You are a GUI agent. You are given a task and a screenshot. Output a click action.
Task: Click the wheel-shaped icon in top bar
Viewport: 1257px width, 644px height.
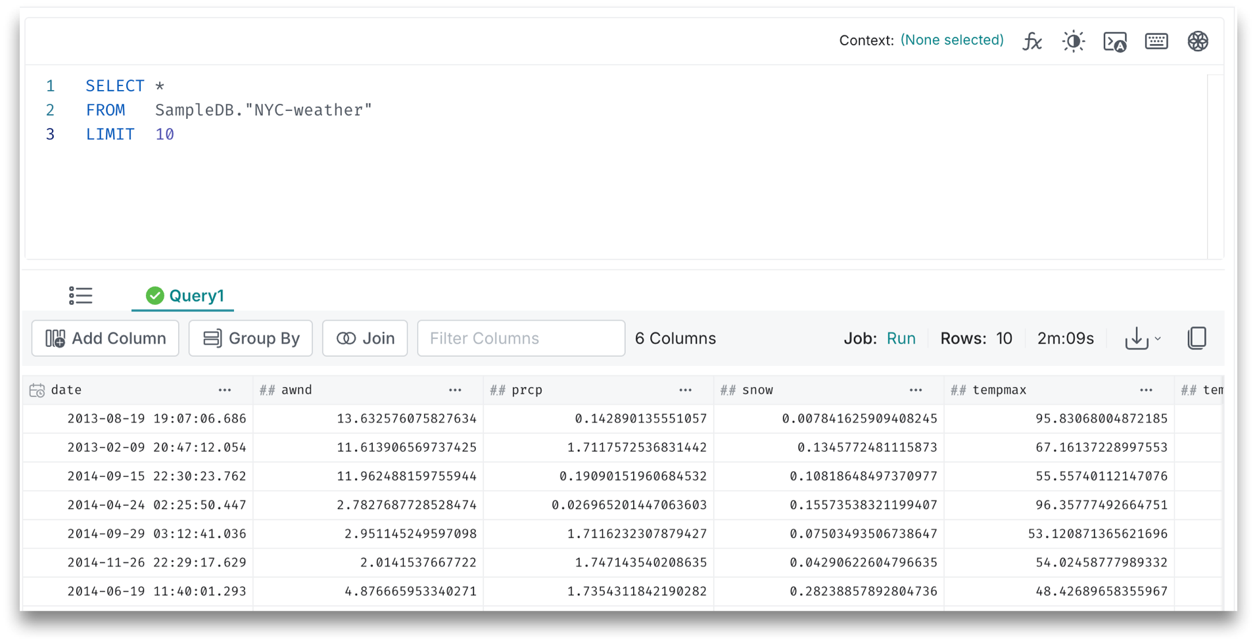1198,41
